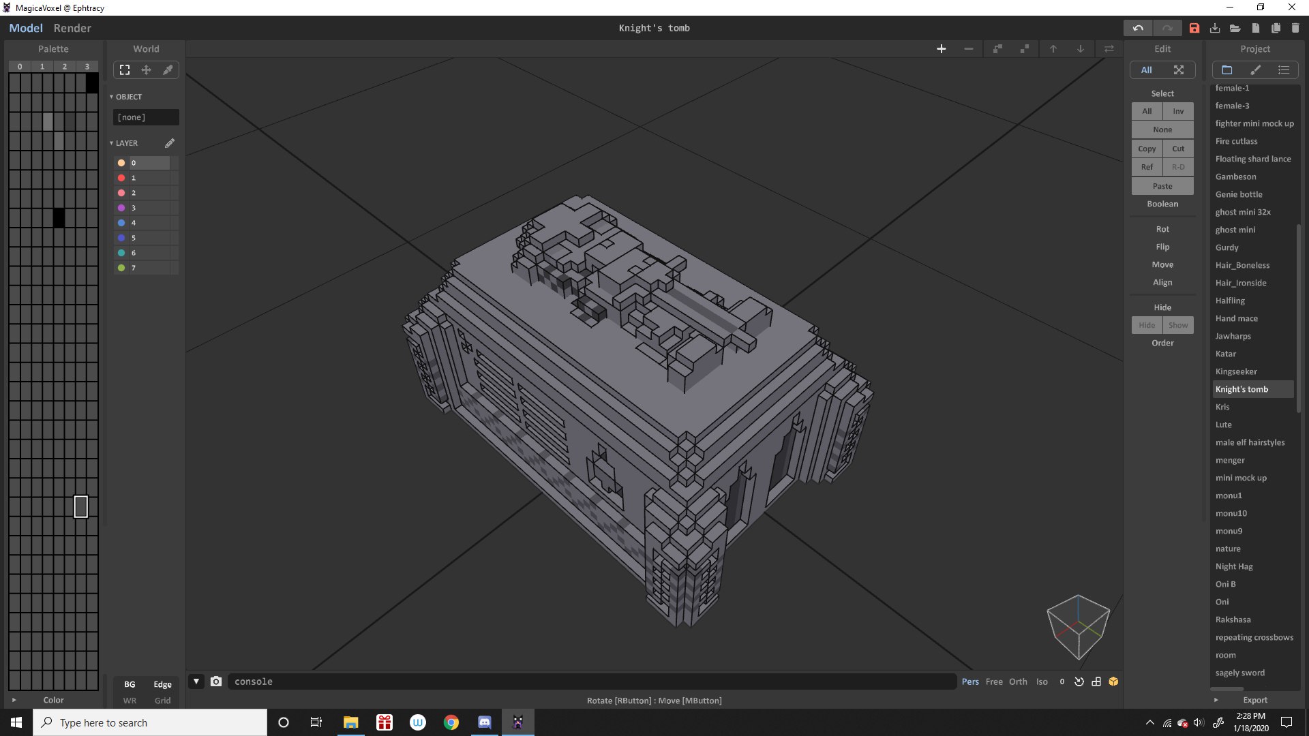Click the redo arrow button
1309x736 pixels.
[1167, 28]
